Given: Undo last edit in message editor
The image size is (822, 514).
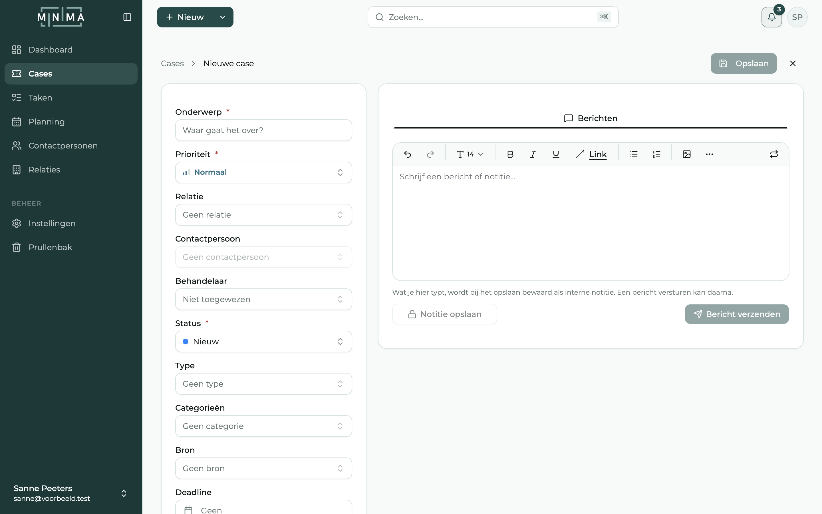Looking at the screenshot, I should [x=408, y=154].
